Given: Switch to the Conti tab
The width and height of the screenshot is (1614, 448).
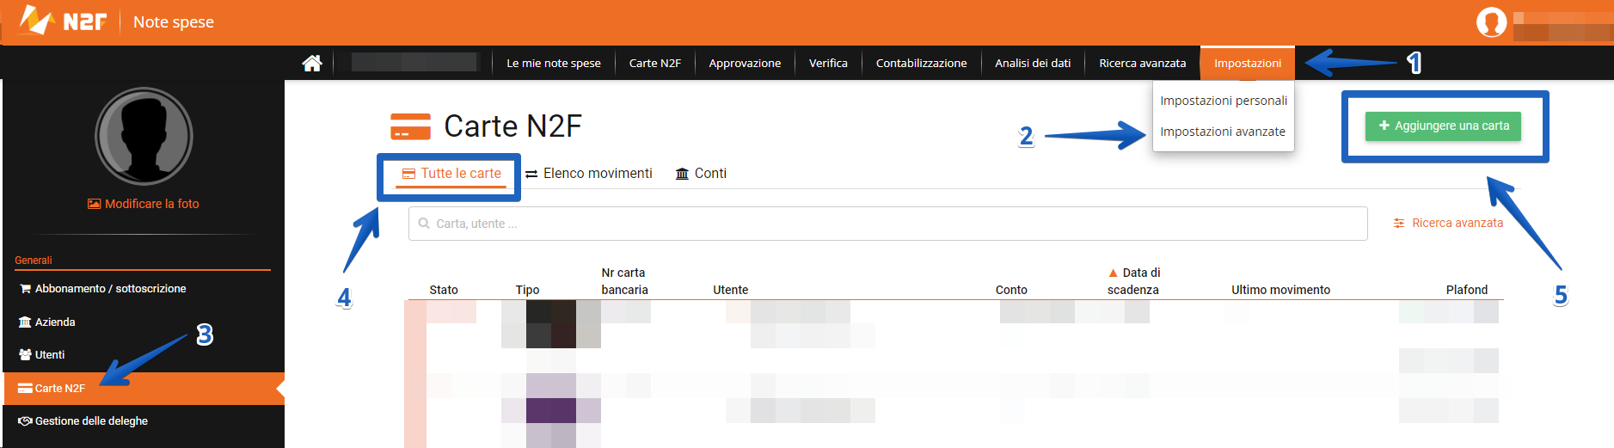Looking at the screenshot, I should pos(702,174).
